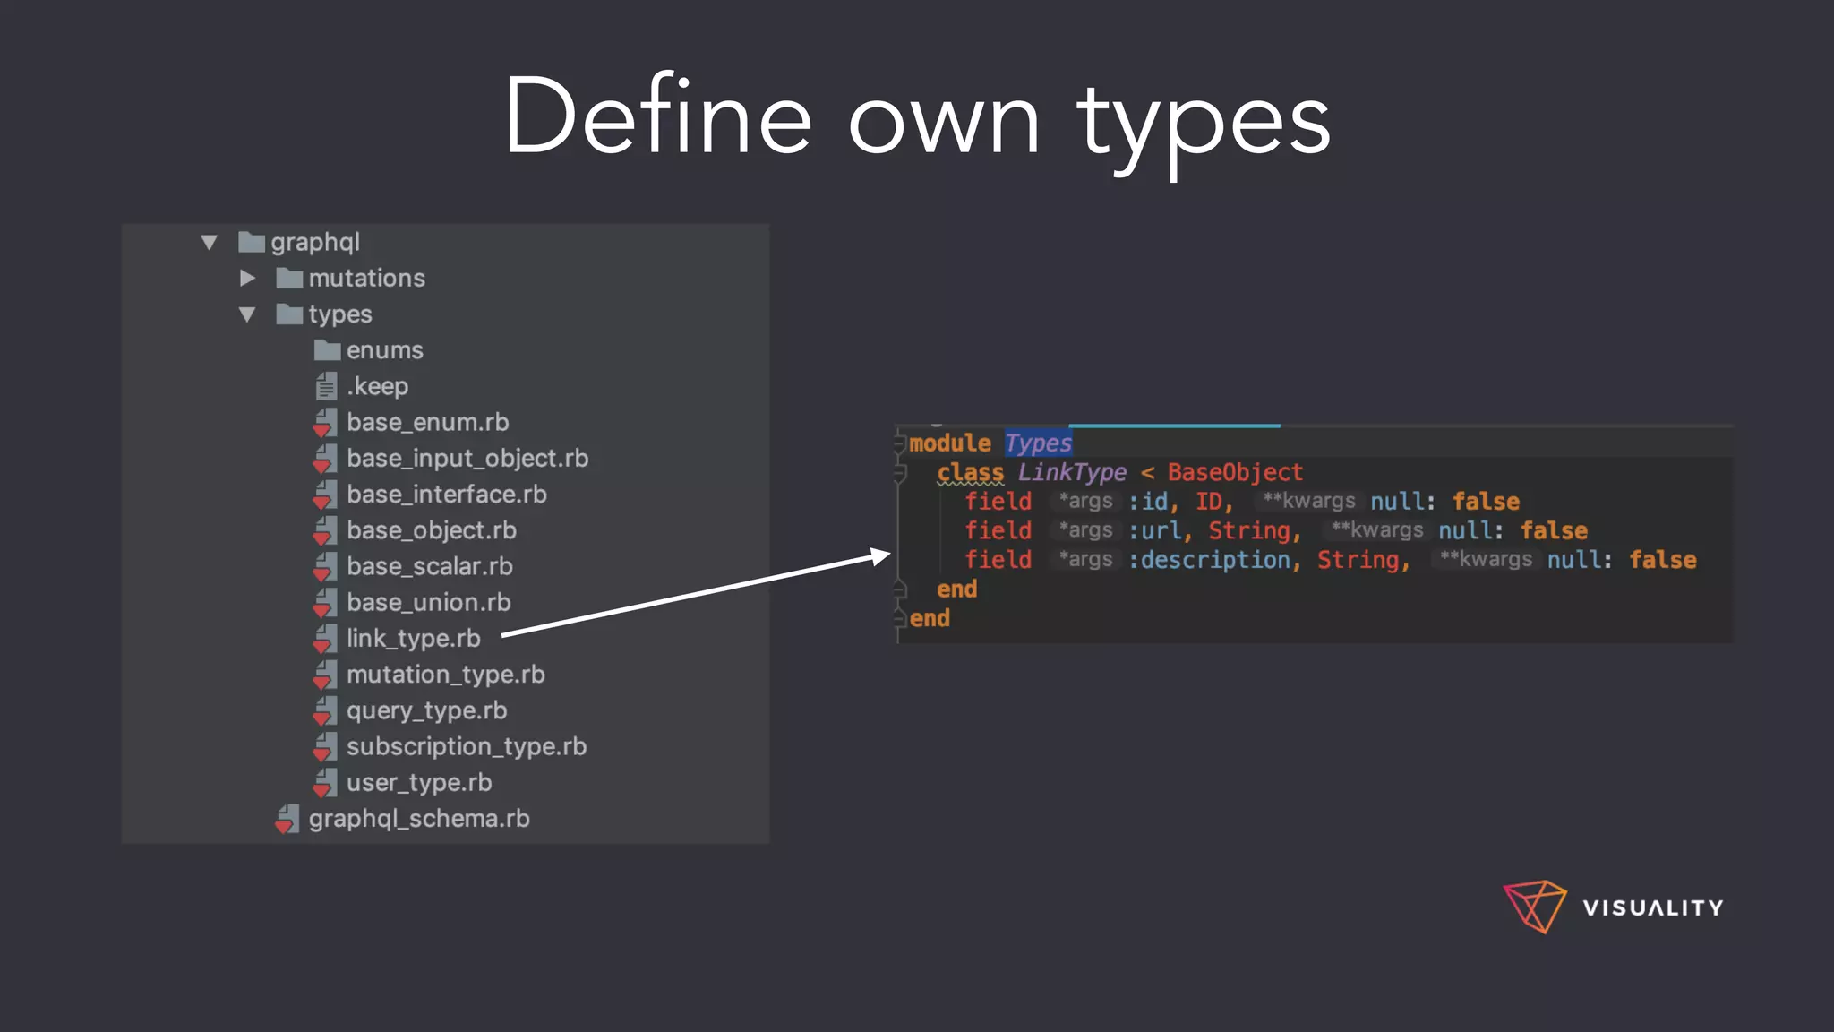Click the base_object.rb Ruby file icon
Screen dimensions: 1834x1032
(325, 530)
